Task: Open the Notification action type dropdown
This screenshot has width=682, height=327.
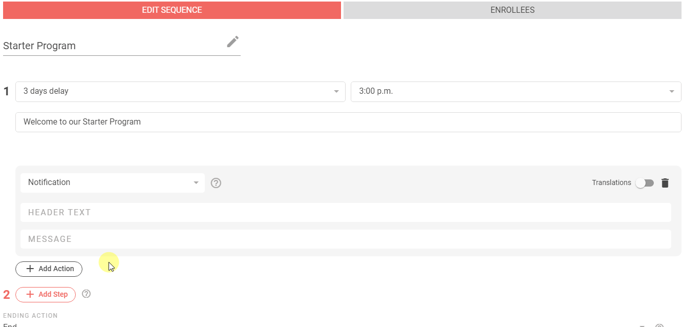Action: tap(113, 183)
